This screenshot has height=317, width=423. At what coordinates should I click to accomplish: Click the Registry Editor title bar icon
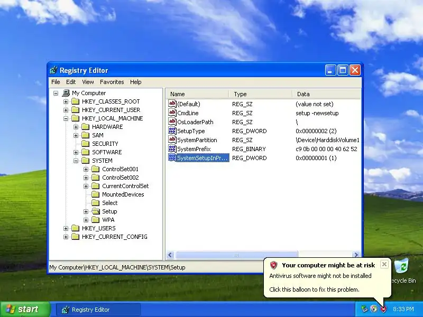pyautogui.click(x=54, y=70)
